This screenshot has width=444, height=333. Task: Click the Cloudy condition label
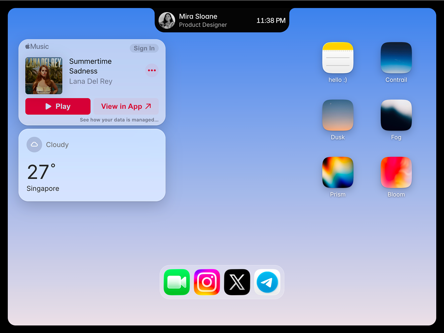coord(57,145)
